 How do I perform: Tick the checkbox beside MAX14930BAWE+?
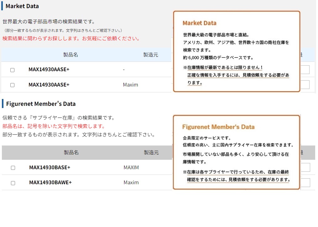pos(13,183)
